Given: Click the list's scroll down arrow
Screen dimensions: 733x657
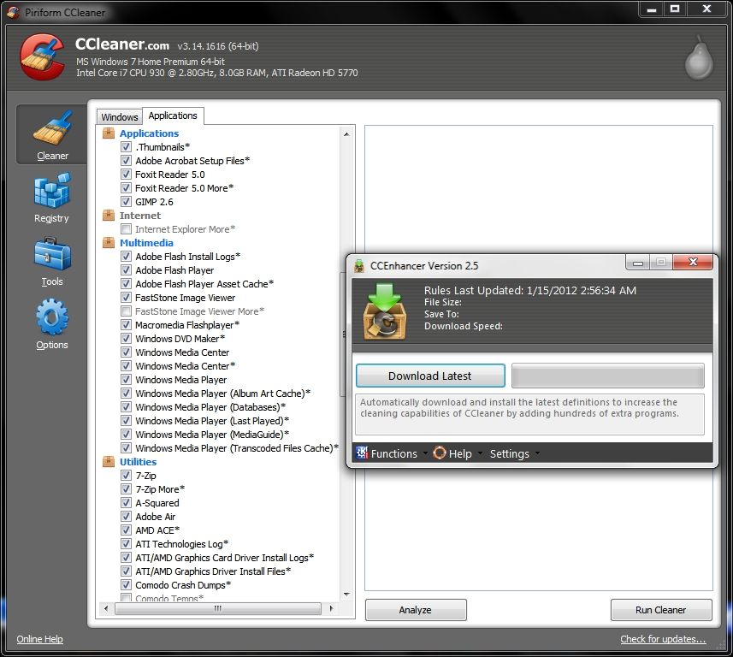Looking at the screenshot, I should 346,595.
